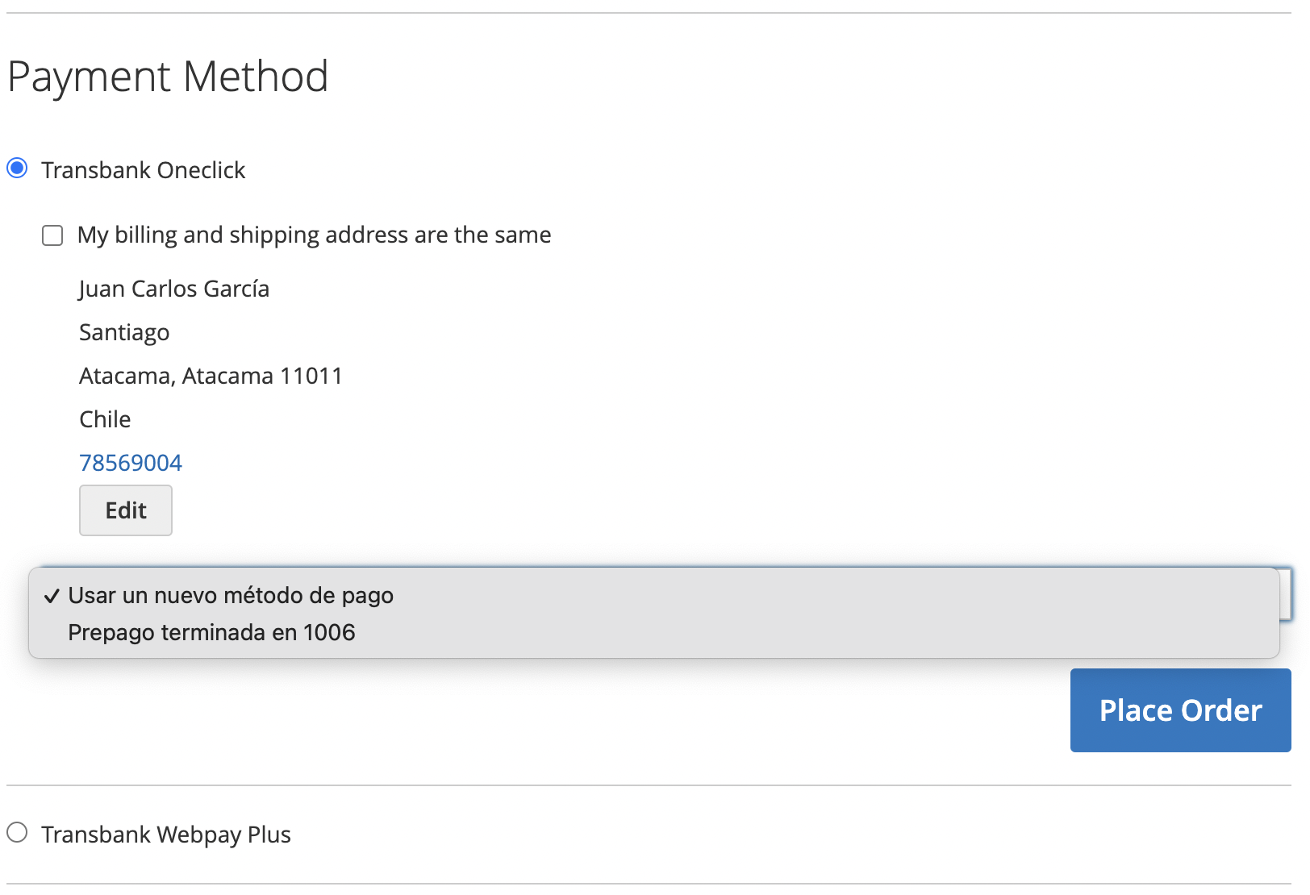Image resolution: width=1310 pixels, height=895 pixels.
Task: Click the line 'Atacama, Atacama 11011'
Action: [210, 375]
